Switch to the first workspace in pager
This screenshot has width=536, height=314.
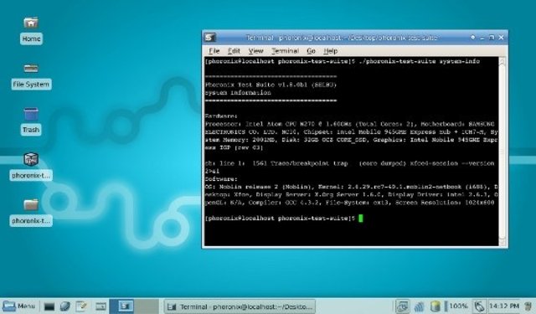(x=121, y=306)
